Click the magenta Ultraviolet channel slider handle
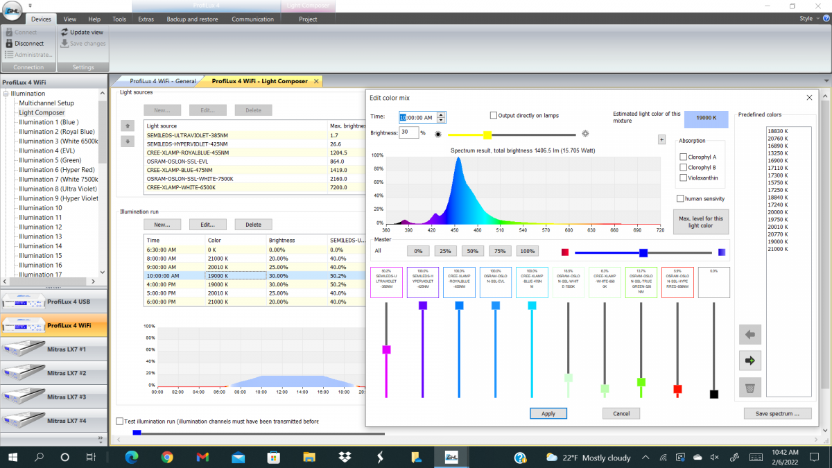Viewport: 832px width, 468px height. click(386, 349)
